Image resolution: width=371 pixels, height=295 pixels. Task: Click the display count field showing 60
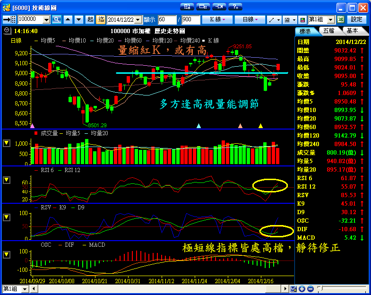click(167, 19)
